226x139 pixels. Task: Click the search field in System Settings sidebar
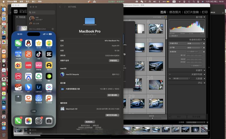pos(42,13)
